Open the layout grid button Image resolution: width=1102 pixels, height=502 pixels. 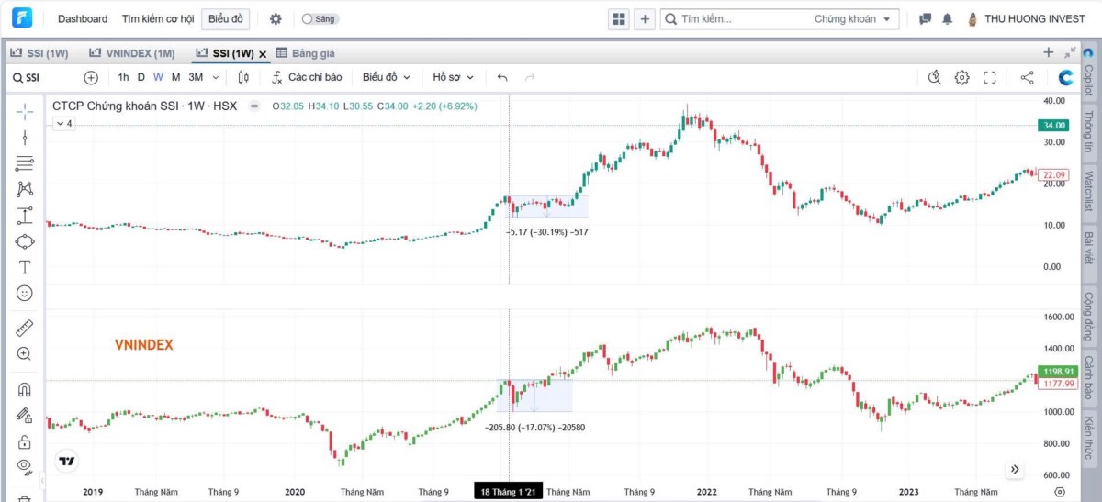(x=618, y=18)
